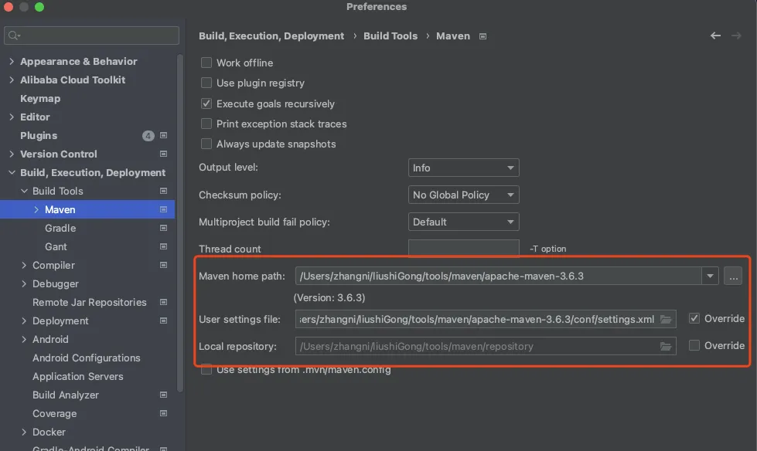Toggle Override for Local repository

click(694, 345)
